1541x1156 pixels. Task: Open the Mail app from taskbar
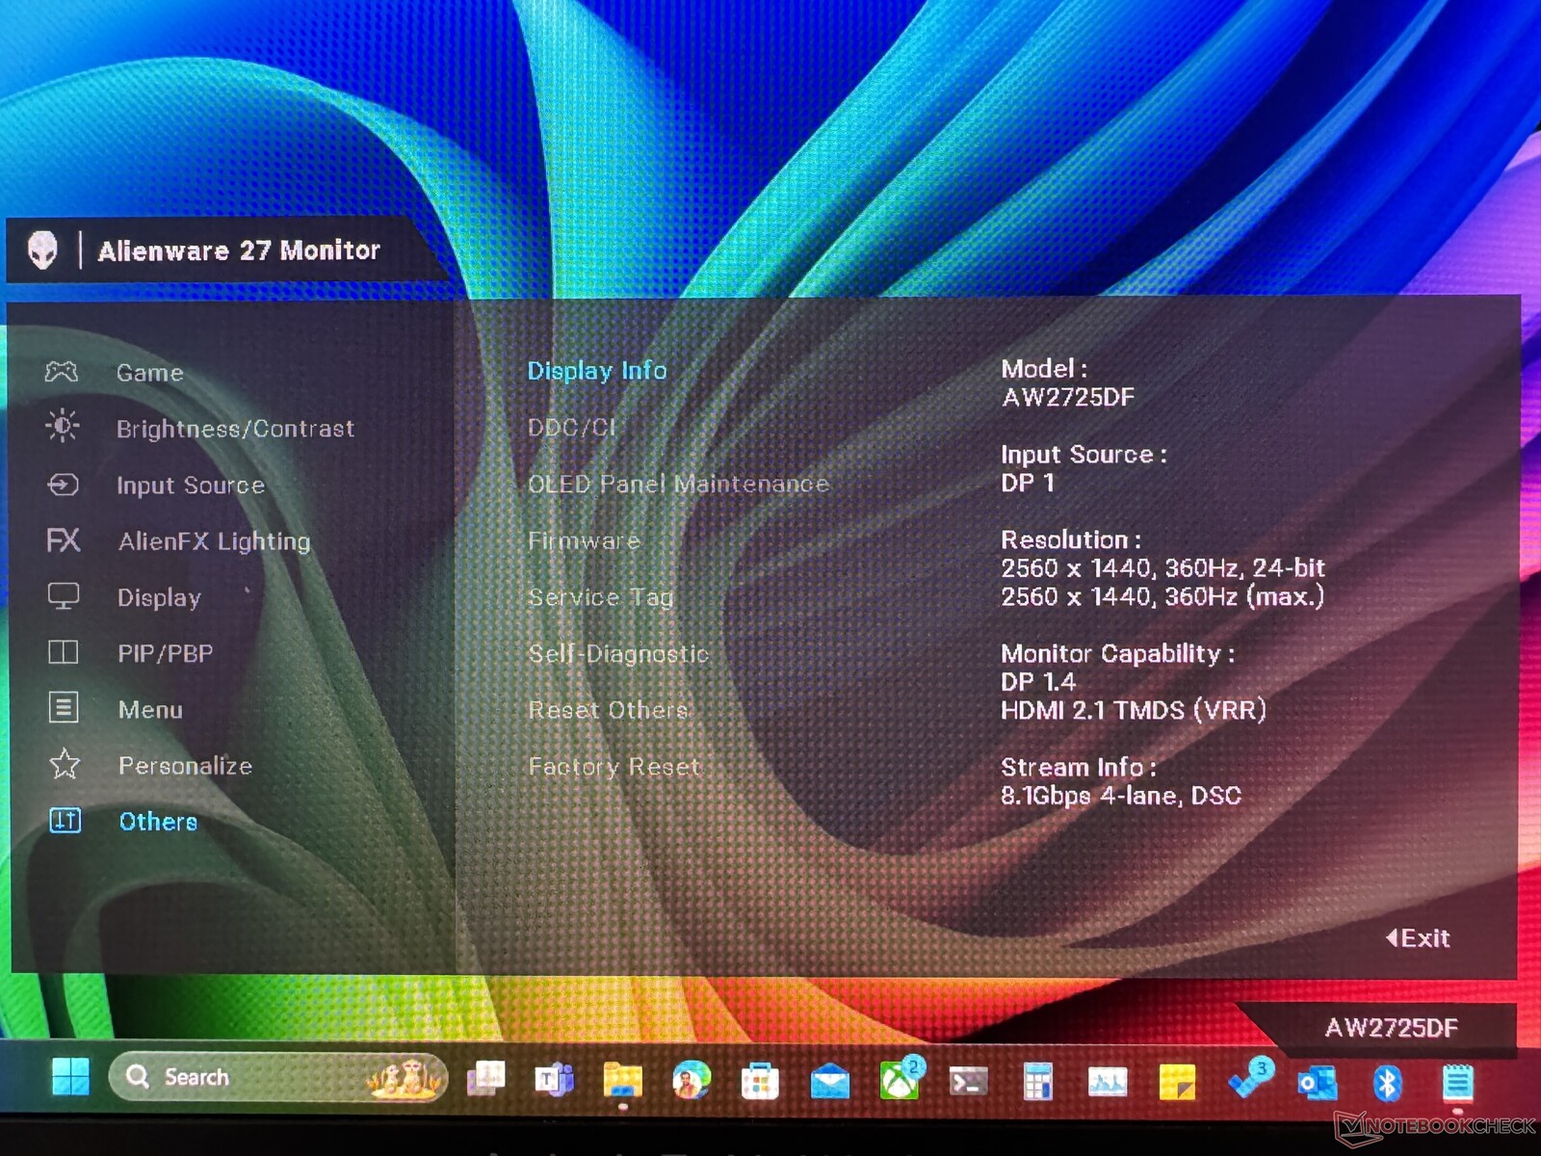click(829, 1082)
